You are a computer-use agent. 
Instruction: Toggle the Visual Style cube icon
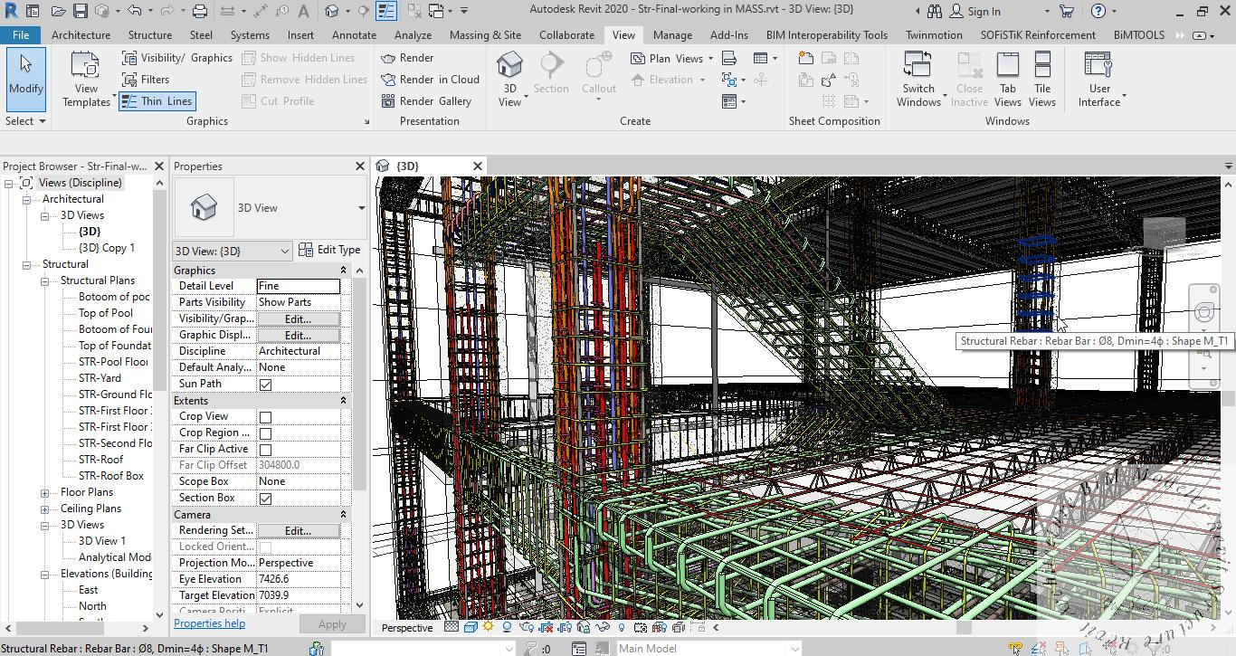[471, 627]
